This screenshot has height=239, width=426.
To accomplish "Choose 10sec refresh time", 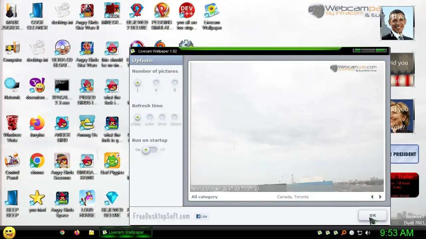I will coord(137,117).
